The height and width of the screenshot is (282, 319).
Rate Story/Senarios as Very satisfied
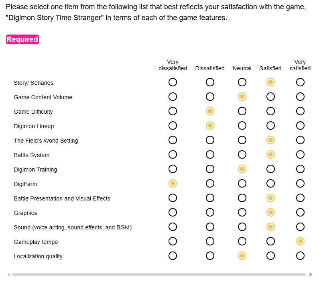[300, 82]
